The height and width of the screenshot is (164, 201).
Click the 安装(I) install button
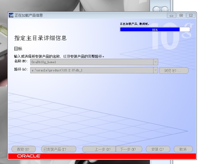click(x=158, y=149)
